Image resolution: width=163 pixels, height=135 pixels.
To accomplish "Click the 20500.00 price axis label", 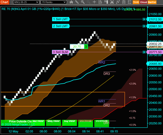I will (x=155, y=89).
